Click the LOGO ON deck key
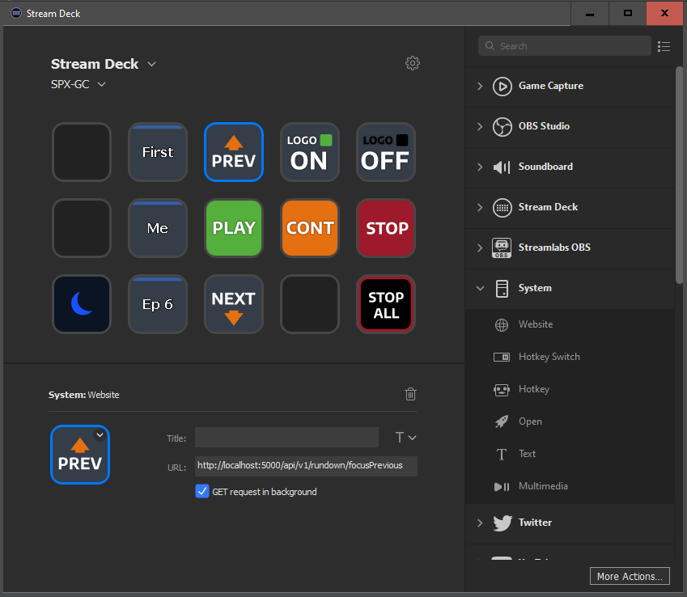The image size is (687, 597). click(309, 152)
